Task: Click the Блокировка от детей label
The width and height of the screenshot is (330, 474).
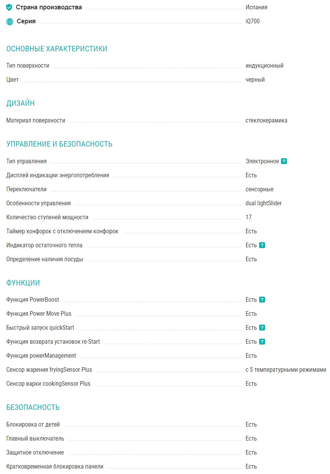Action: pos(33,425)
